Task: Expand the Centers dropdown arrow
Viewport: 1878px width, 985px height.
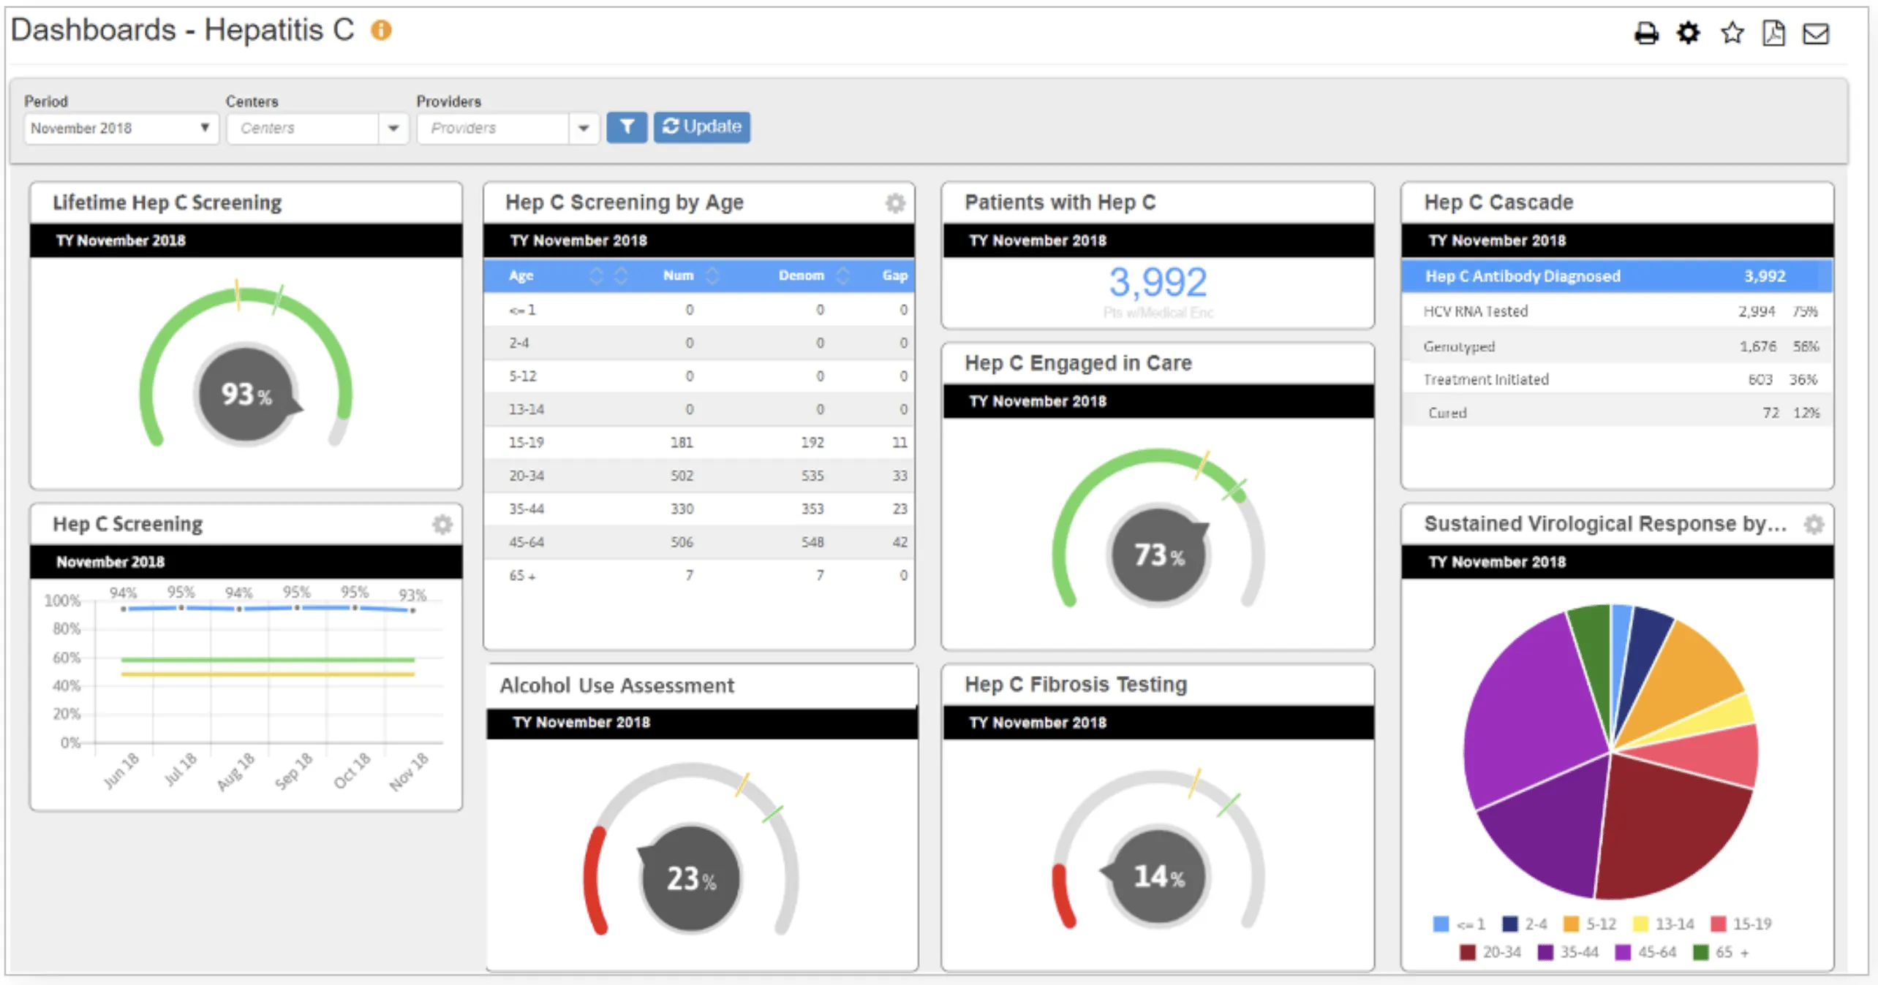Action: 393,129
